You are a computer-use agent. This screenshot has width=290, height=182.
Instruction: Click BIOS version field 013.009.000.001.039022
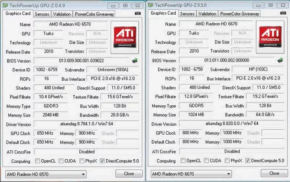pyautogui.click(x=81, y=61)
